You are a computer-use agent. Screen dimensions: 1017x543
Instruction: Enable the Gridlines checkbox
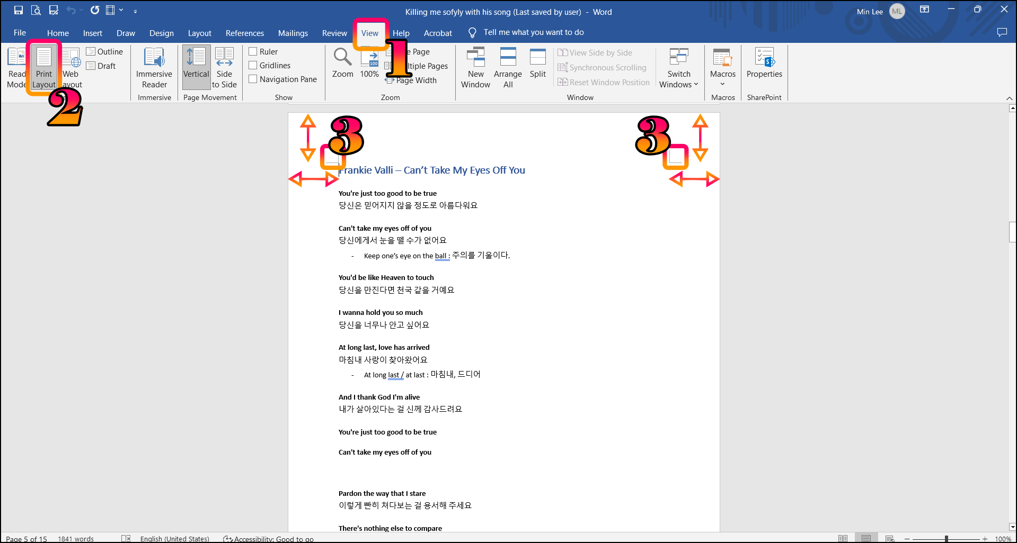(253, 65)
